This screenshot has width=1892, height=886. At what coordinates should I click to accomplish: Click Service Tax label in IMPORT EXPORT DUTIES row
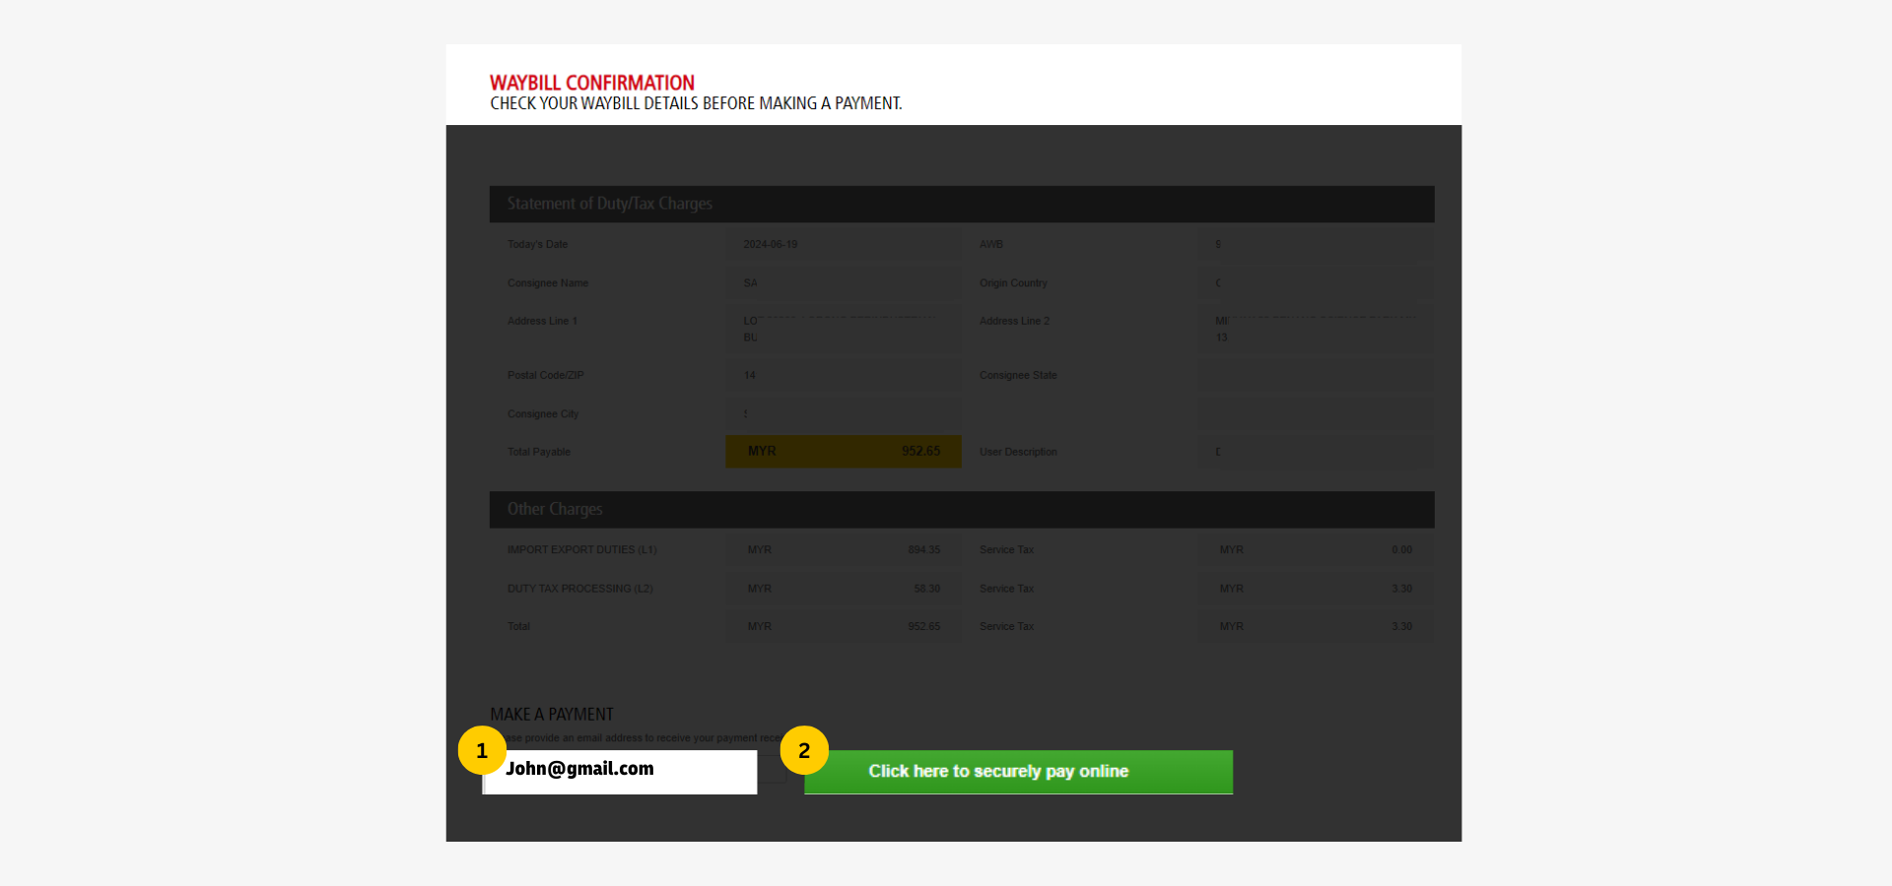coord(1007,550)
